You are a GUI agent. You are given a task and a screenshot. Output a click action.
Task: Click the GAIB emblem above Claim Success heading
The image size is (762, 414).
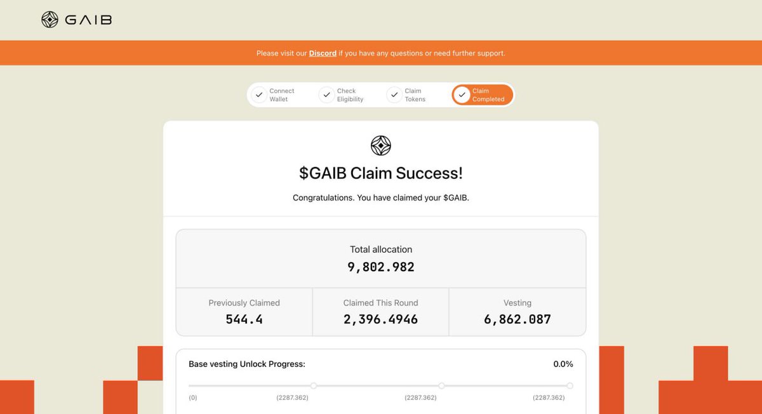pos(381,145)
